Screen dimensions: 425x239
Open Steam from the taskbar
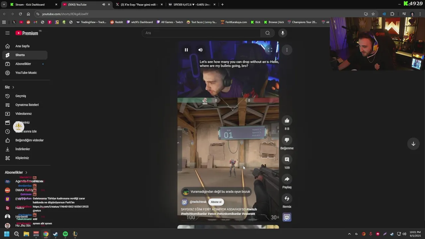click(55, 234)
